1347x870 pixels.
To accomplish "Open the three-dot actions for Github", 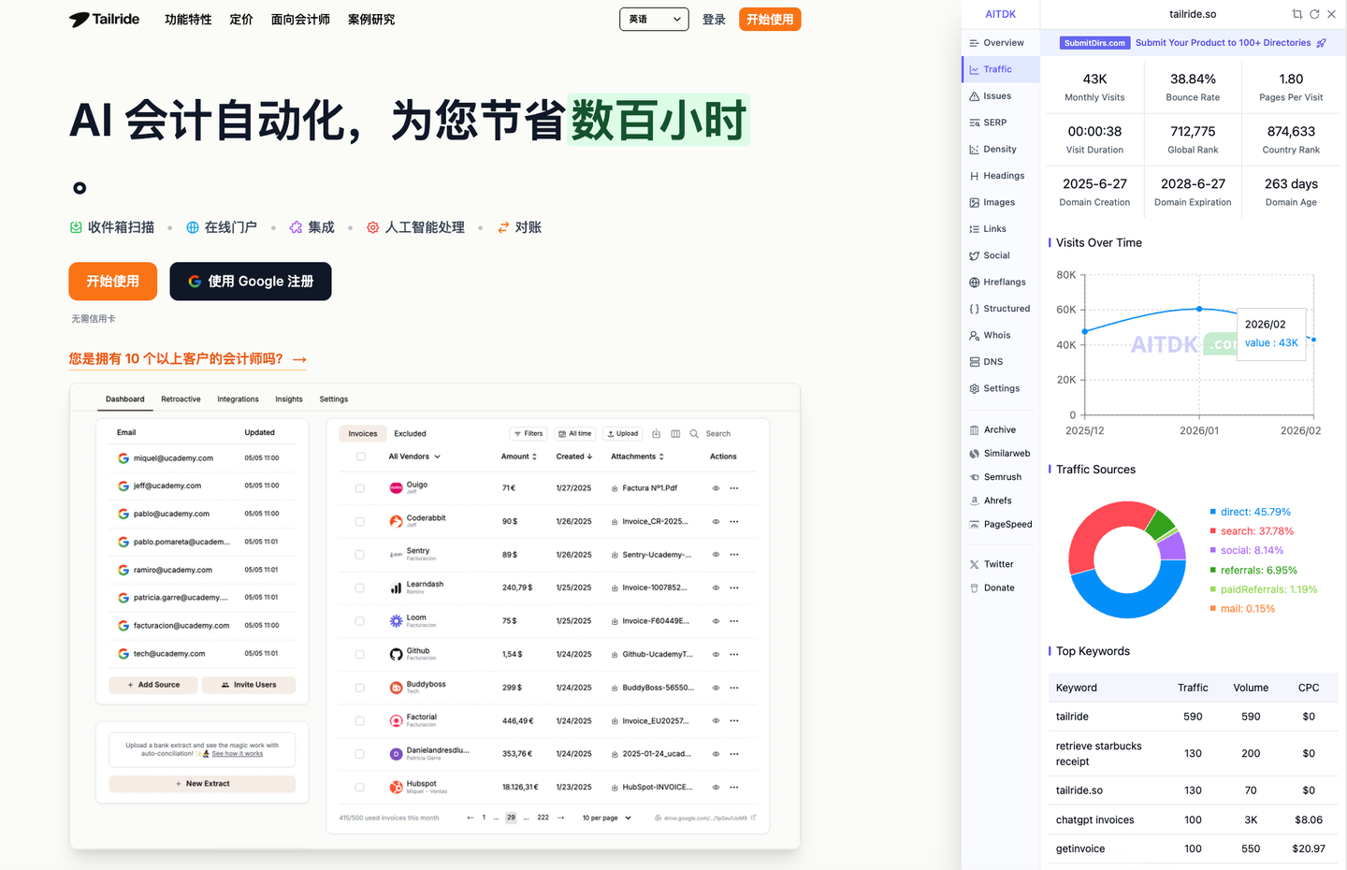I will click(734, 655).
